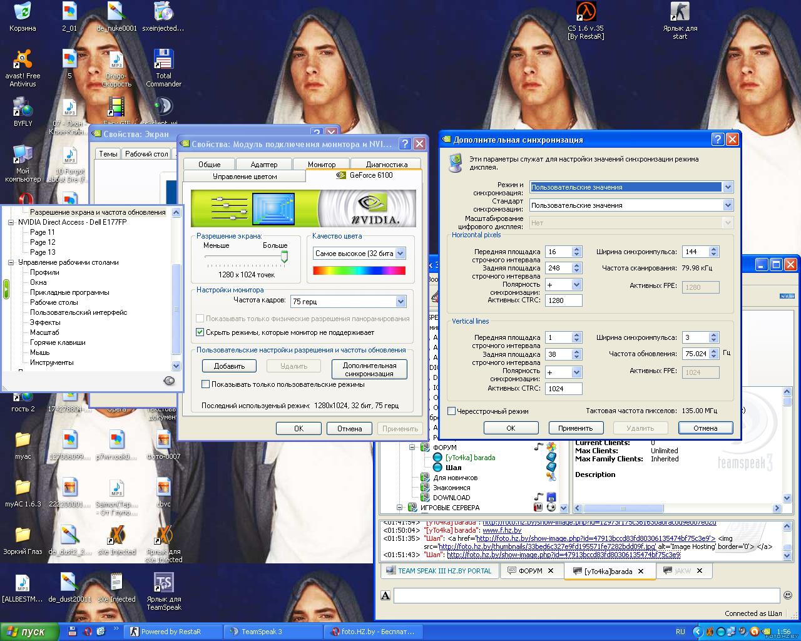
Task: Open Режим и синхронизации dropdown
Action: coord(727,187)
